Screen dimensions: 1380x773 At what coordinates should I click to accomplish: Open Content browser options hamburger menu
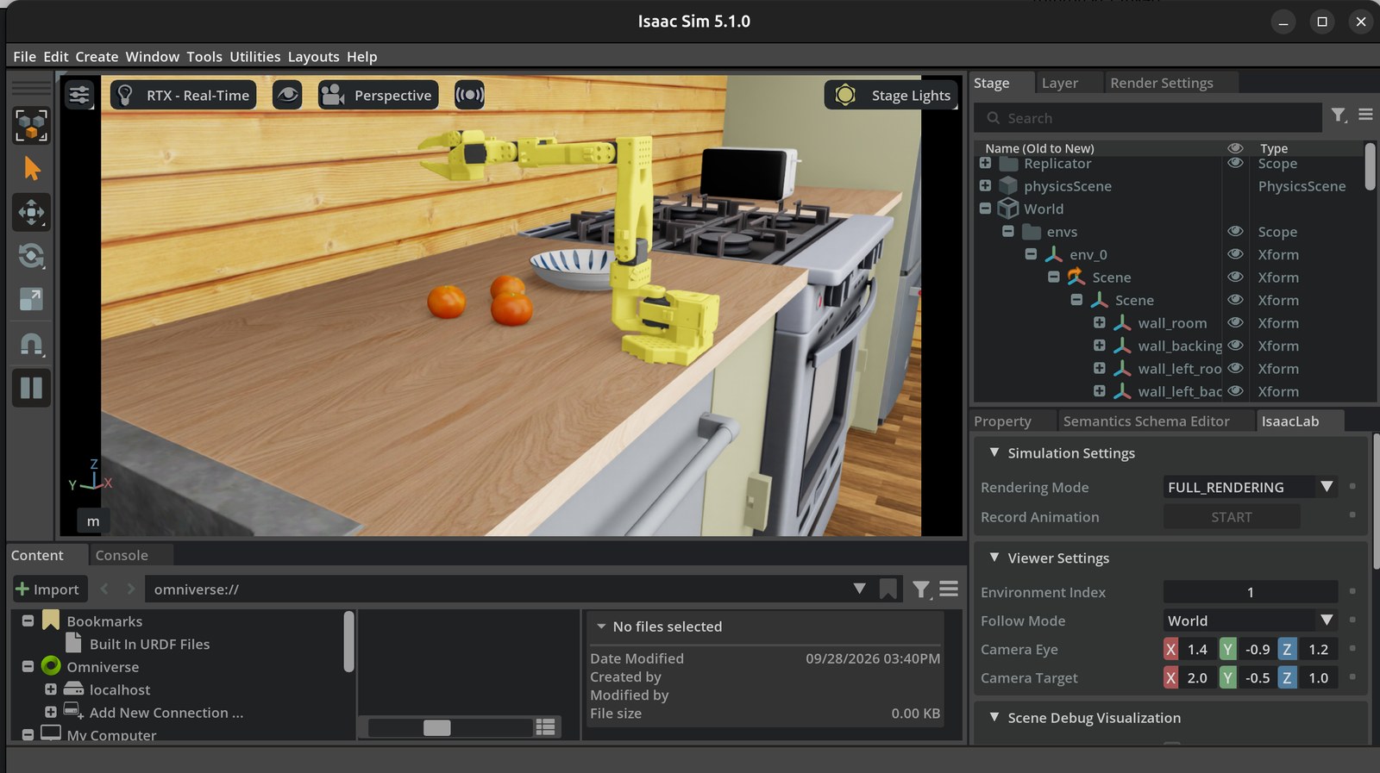pyautogui.click(x=949, y=589)
